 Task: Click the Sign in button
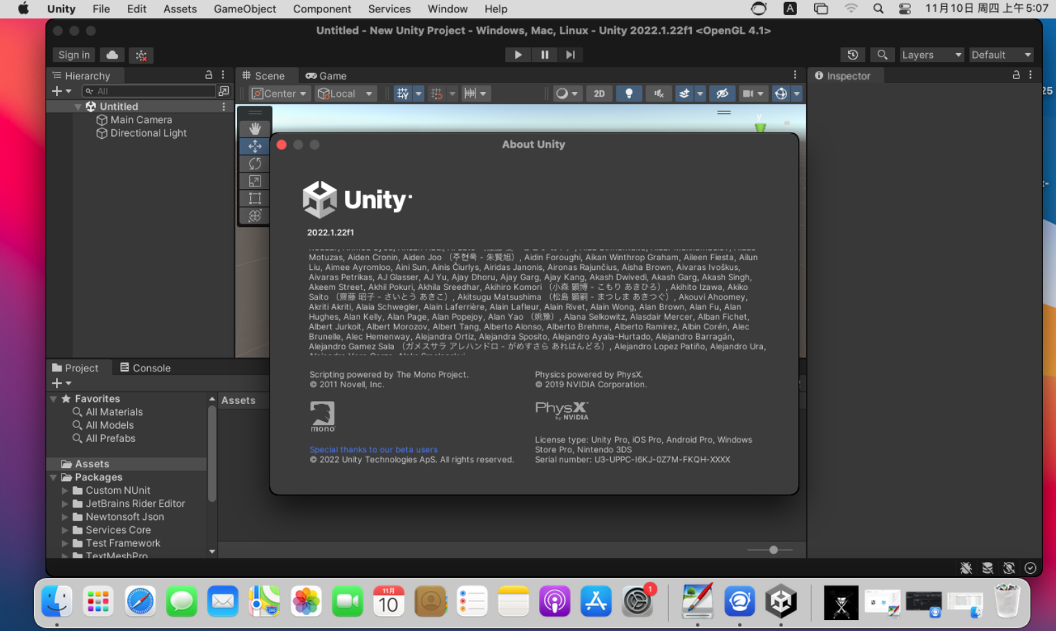(x=74, y=55)
